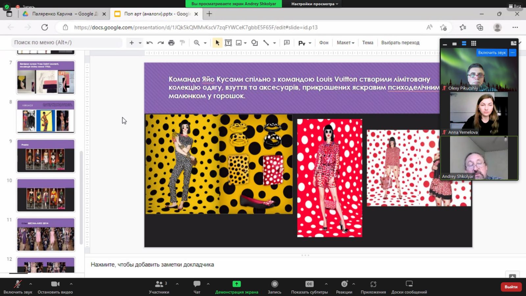Viewport: 526px width, 296px height.
Task: Open the more options dots on Olexy's video
Action: click(x=513, y=53)
